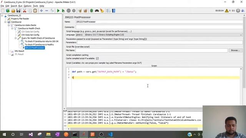This screenshot has width=246, height=138.
Task: Click the Comments input field
Action: [159, 27]
